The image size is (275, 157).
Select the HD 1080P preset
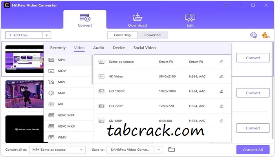click(x=163, y=91)
